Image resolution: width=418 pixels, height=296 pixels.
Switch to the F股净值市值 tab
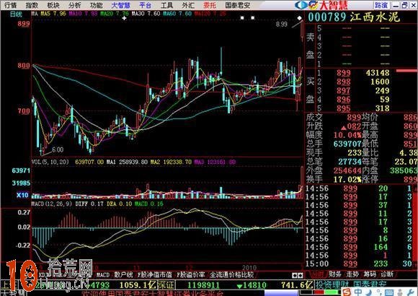155,274
